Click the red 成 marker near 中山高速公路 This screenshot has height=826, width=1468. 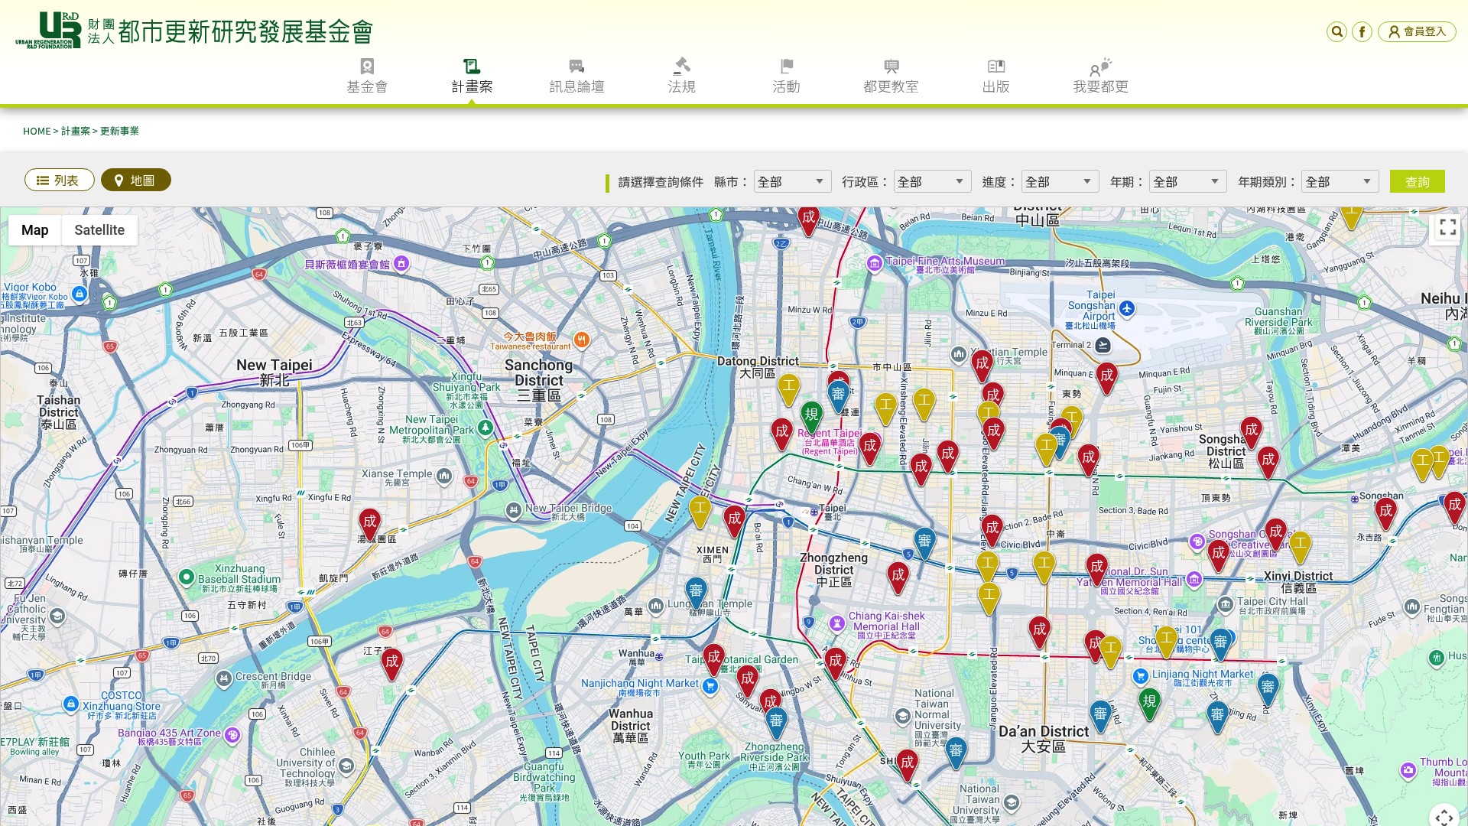[x=808, y=220]
